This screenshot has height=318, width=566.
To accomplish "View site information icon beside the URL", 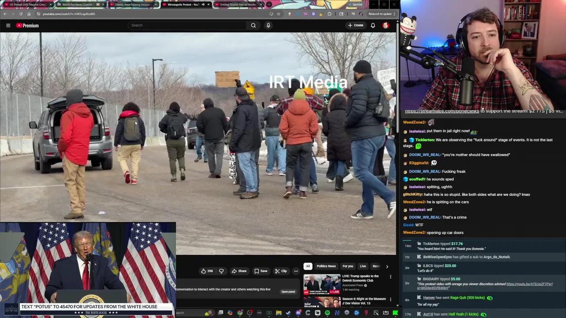I will click(x=38, y=14).
